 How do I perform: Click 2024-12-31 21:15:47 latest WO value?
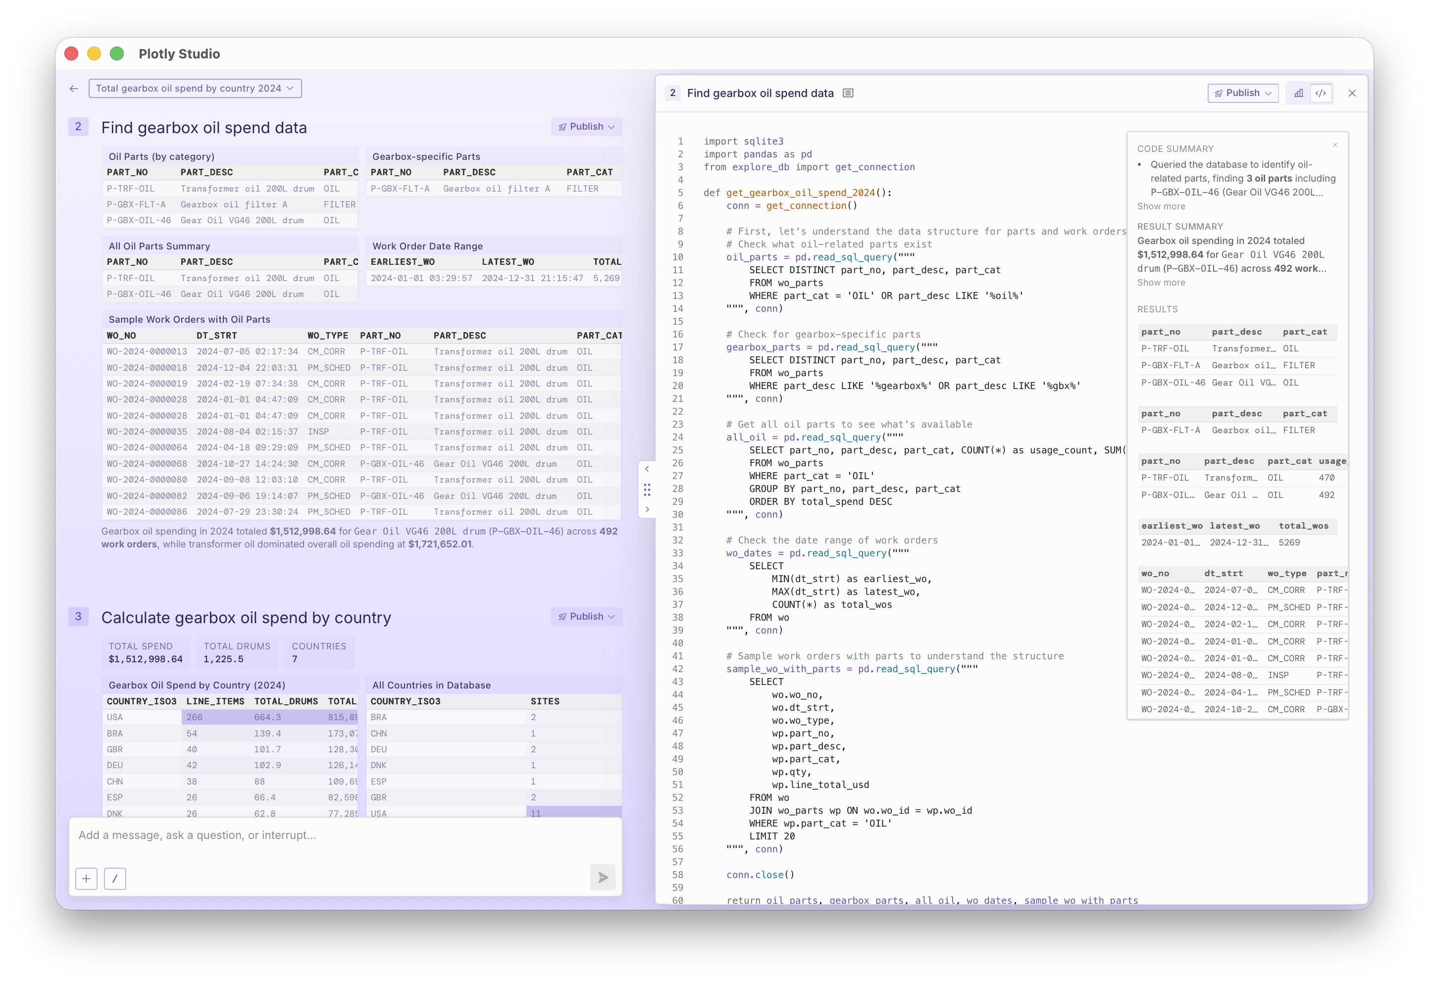[532, 278]
